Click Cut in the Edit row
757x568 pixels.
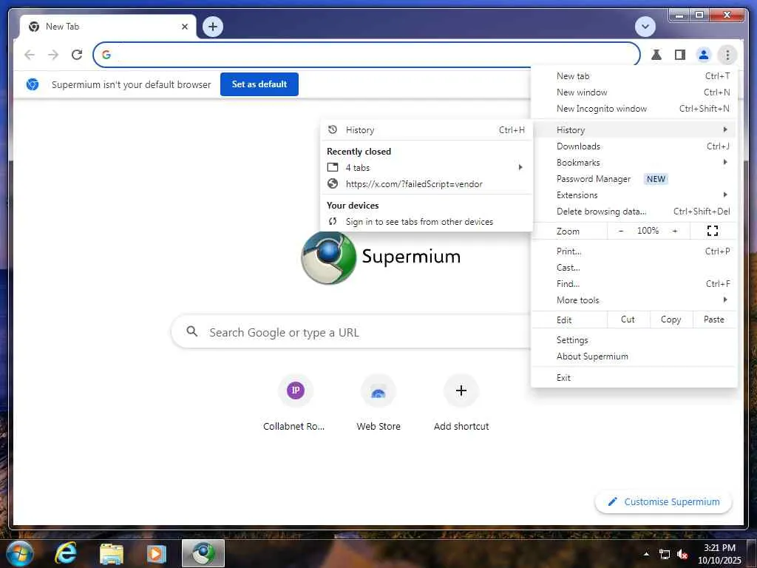coord(628,319)
